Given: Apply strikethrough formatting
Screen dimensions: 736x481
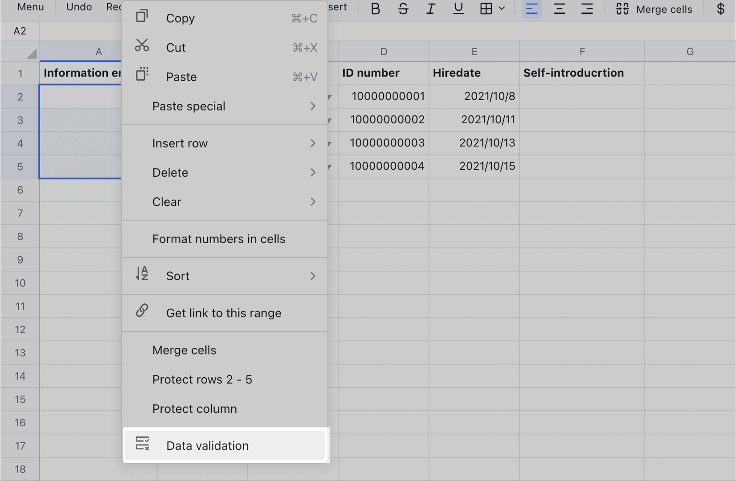Looking at the screenshot, I should (402, 8).
